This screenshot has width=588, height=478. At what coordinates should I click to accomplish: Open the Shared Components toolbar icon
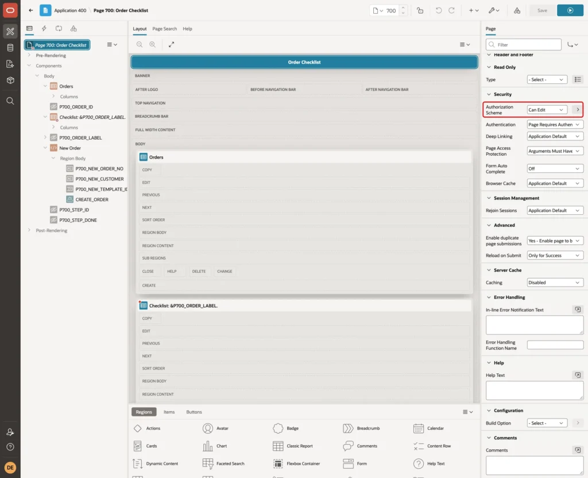click(x=517, y=10)
